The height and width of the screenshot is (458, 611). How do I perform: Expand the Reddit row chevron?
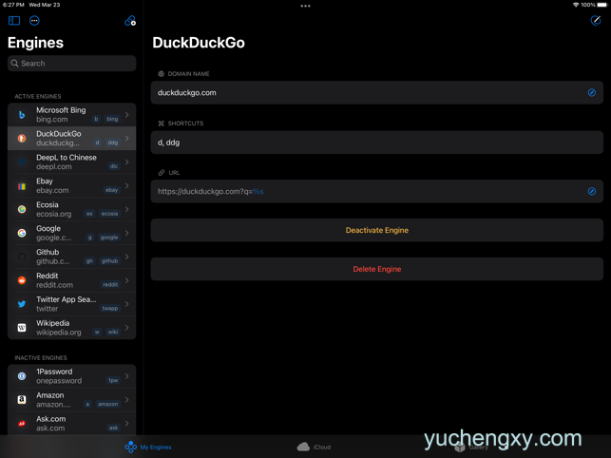127,280
